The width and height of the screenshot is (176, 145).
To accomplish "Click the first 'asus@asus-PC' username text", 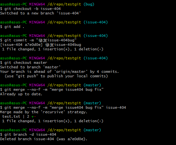I will [14, 4].
